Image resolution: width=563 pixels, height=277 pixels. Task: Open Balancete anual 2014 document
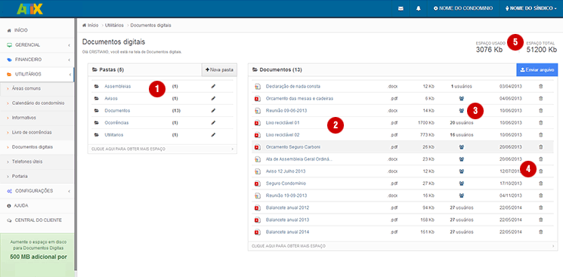288,232
